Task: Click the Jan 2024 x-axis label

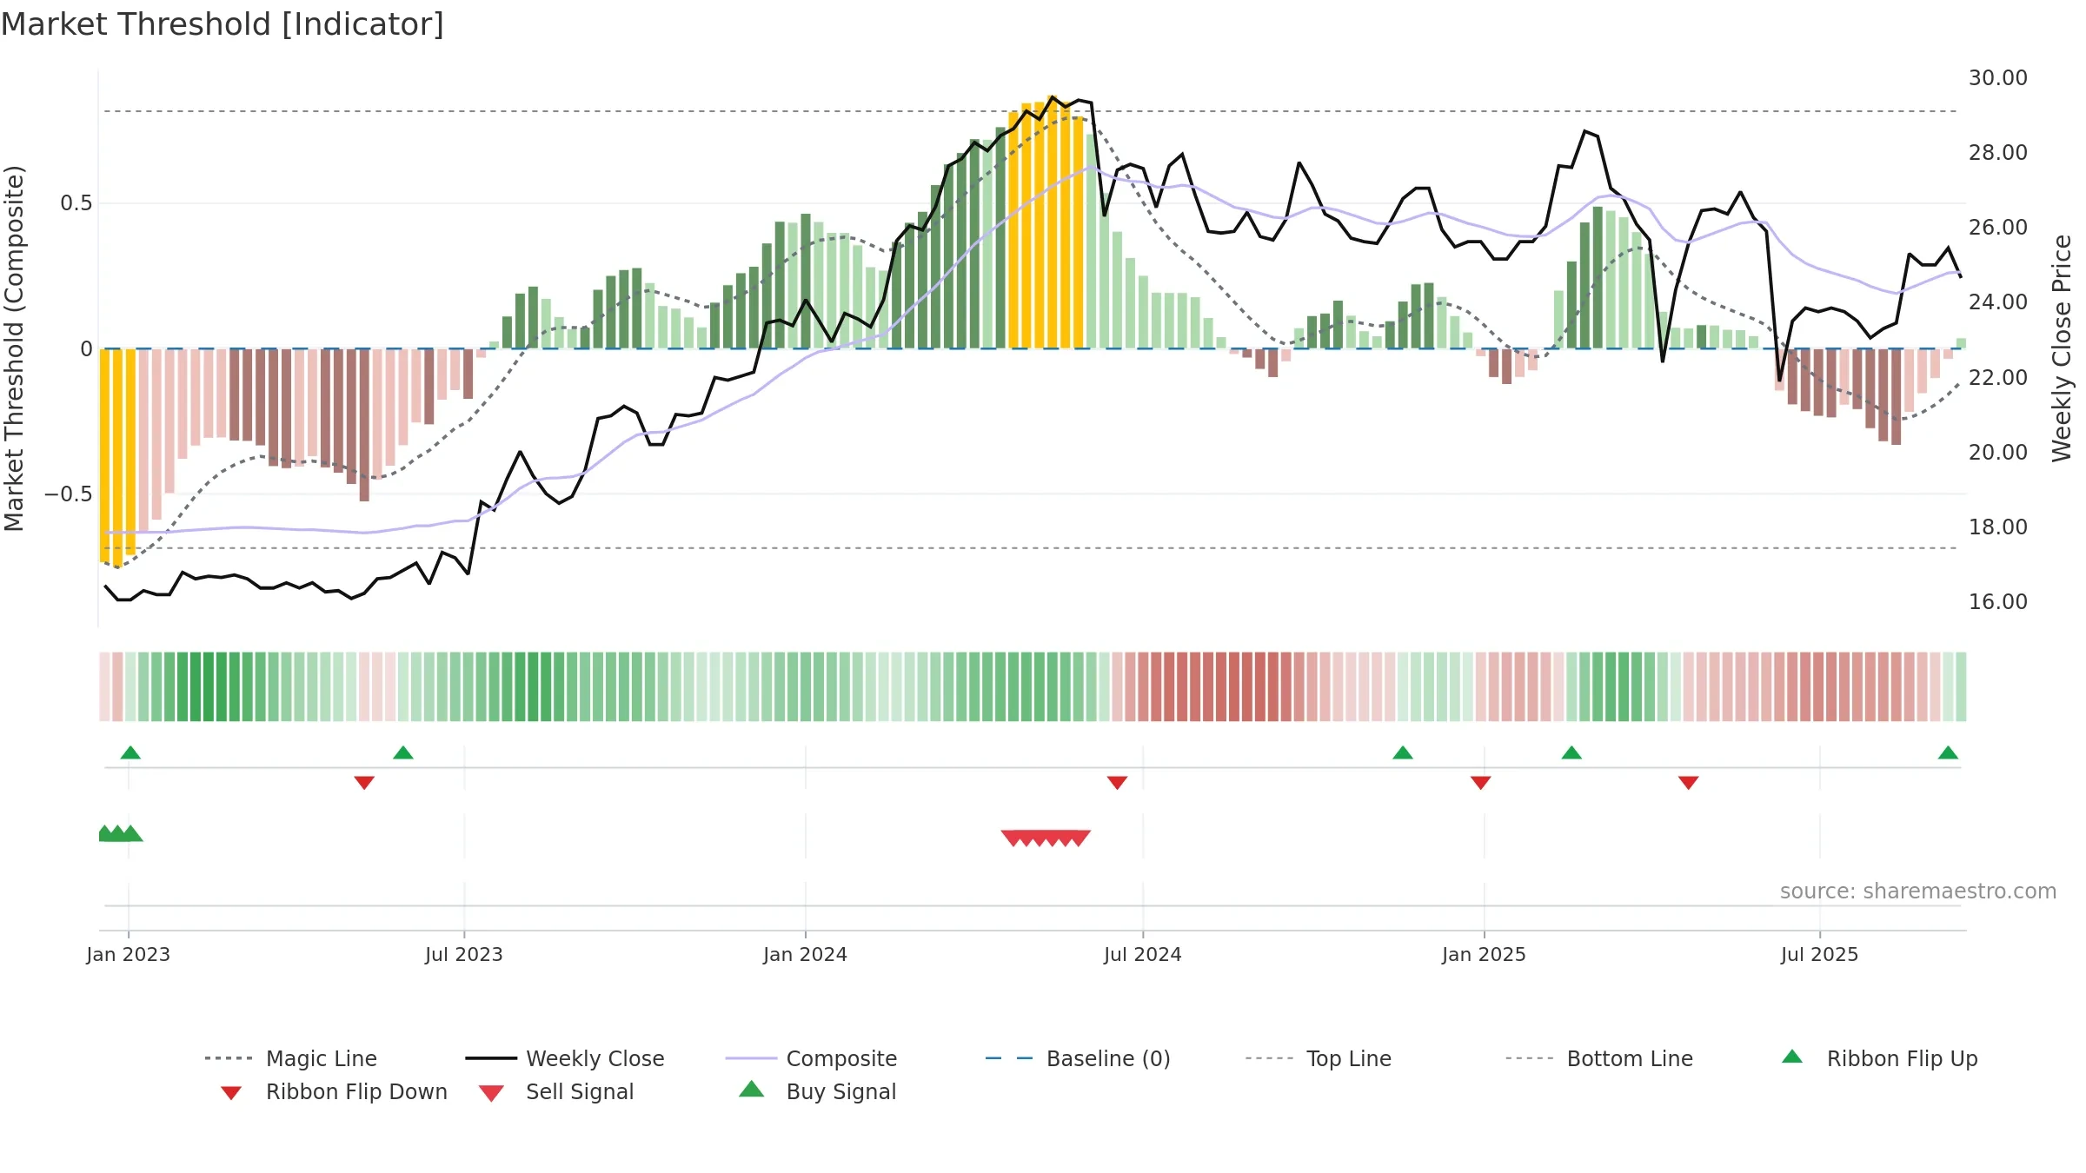Action: coord(806,954)
